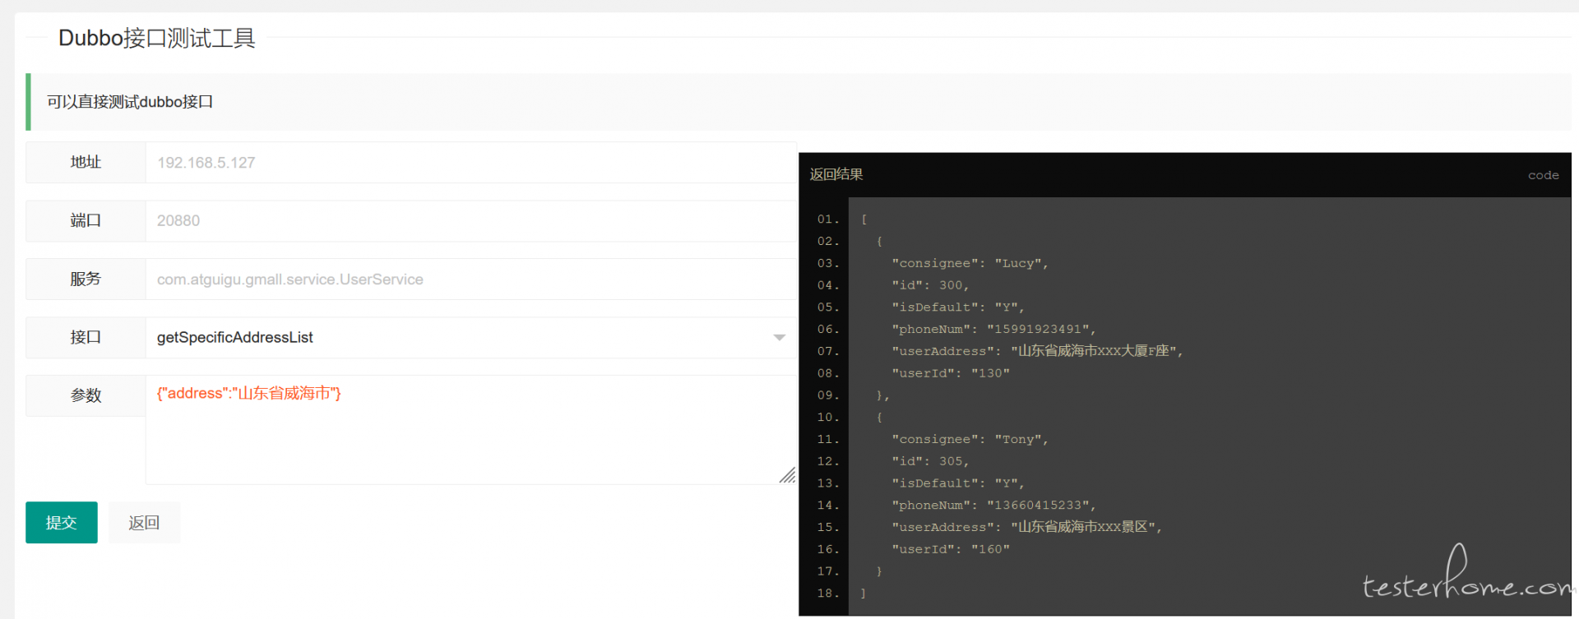
Task: Click the result line with 山东省威海市xxx景区
Action: point(1027,527)
